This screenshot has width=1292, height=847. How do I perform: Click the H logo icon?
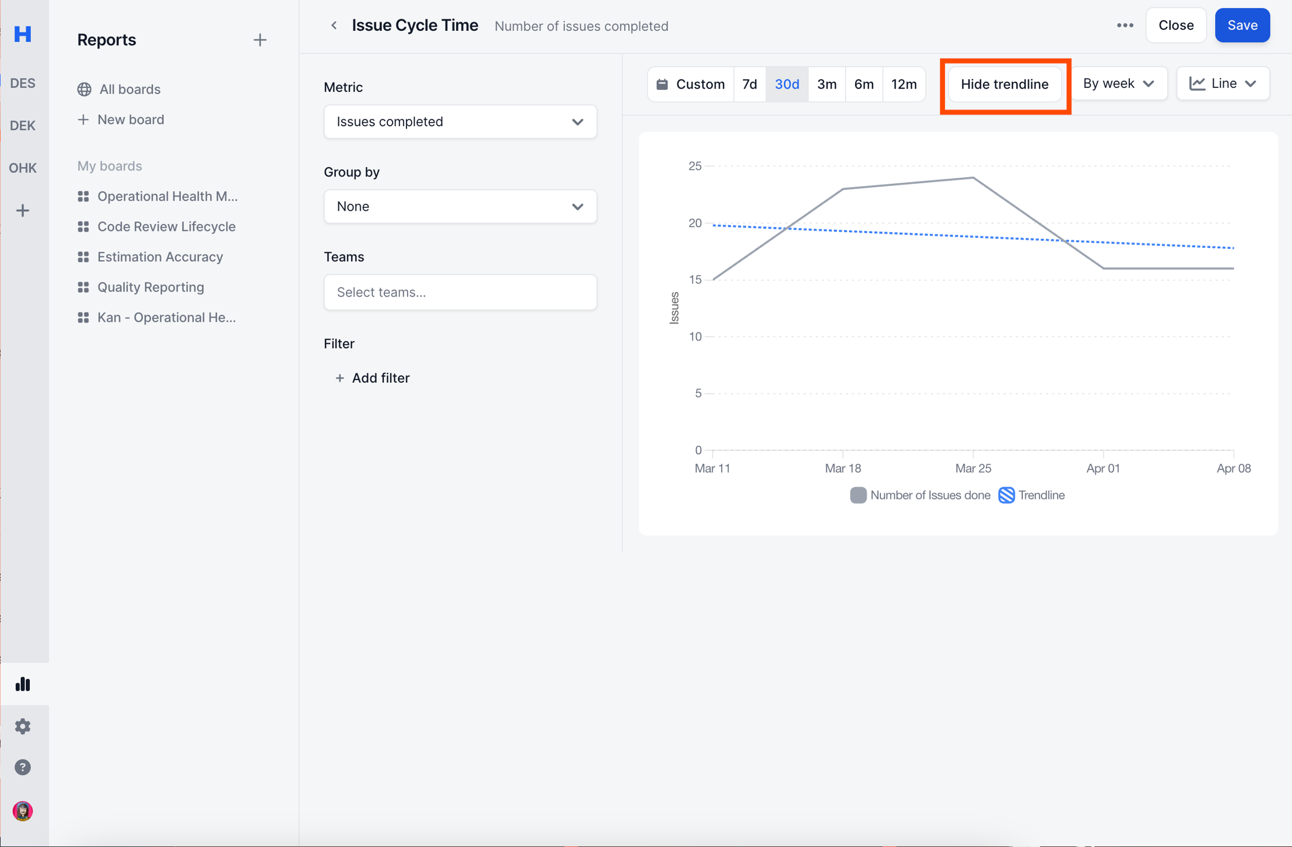(x=22, y=34)
